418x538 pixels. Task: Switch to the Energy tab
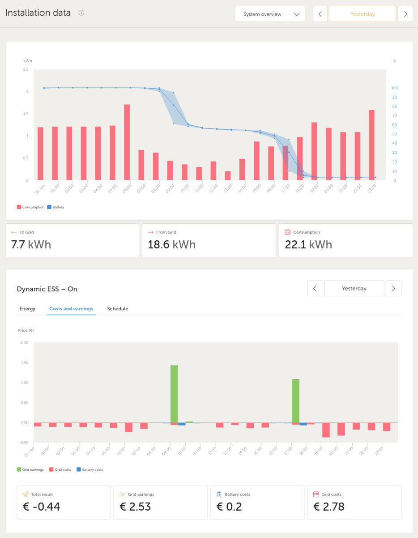27,308
